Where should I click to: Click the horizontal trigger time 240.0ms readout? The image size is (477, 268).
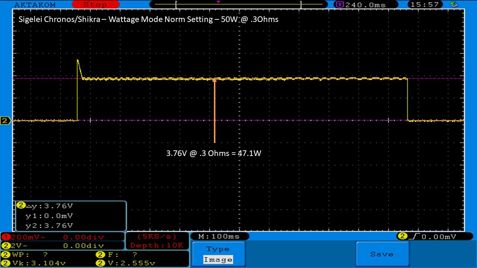(x=360, y=5)
